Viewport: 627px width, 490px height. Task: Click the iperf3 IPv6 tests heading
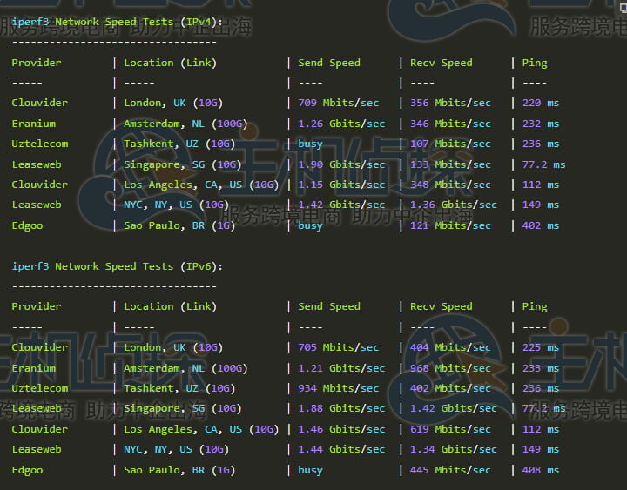(x=117, y=266)
